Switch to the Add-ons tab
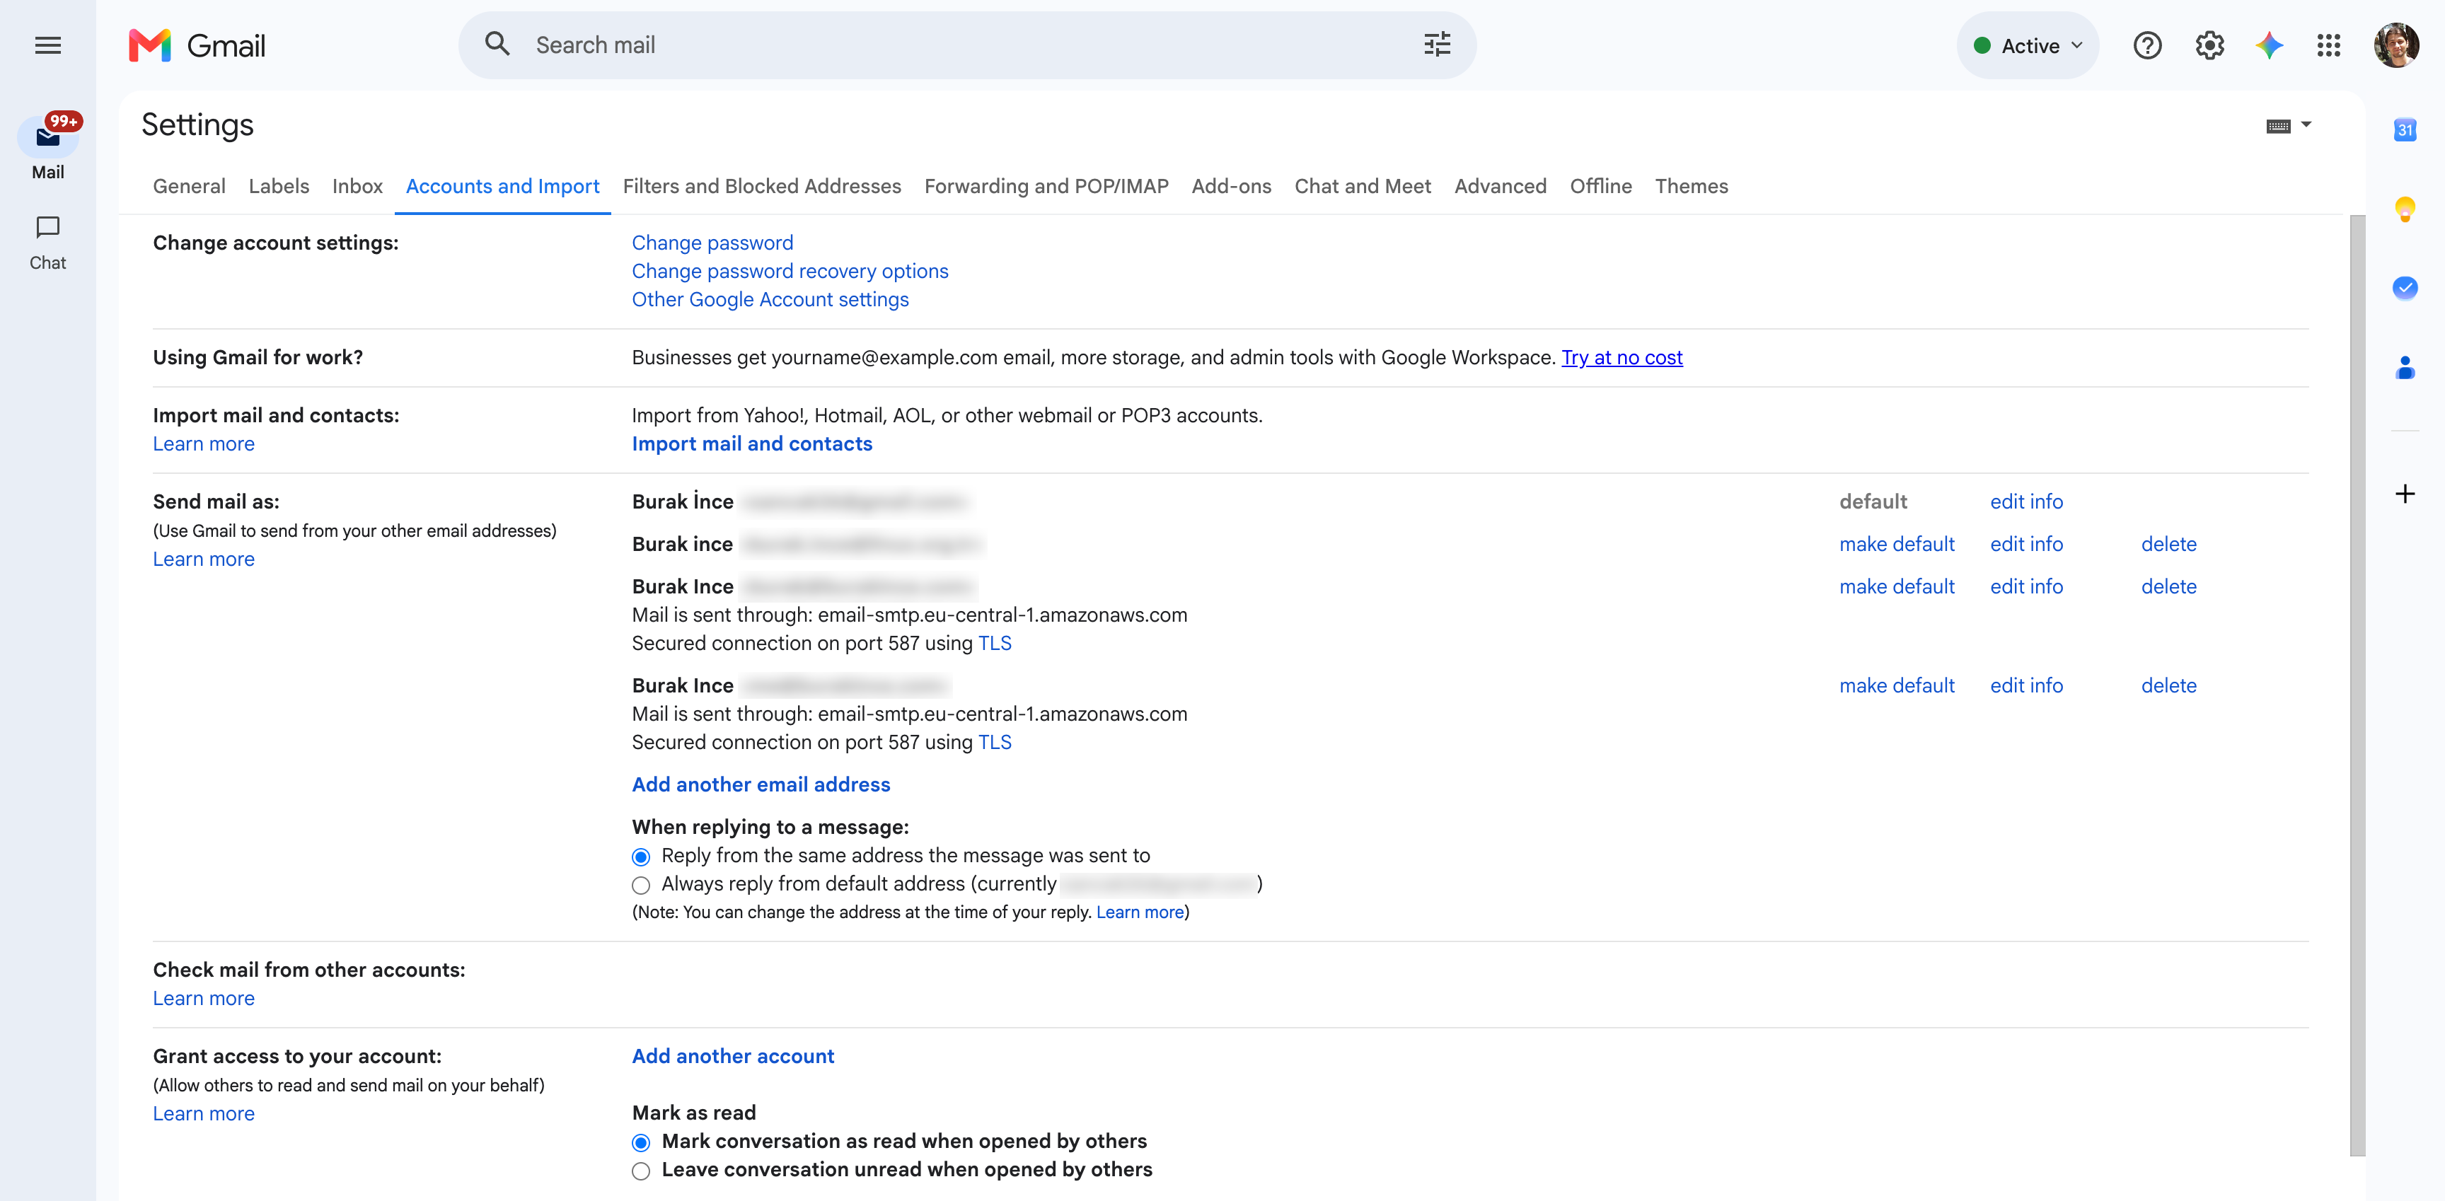The height and width of the screenshot is (1201, 2445). pyautogui.click(x=1231, y=186)
